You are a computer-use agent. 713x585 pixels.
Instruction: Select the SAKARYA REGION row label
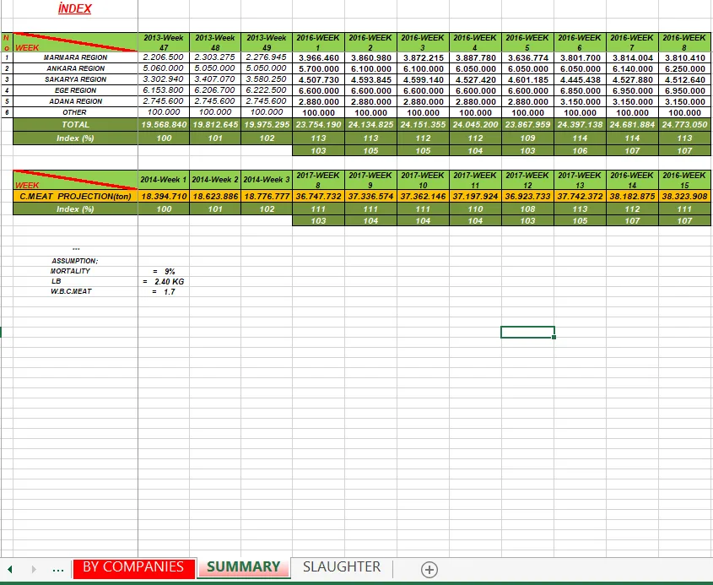pos(75,79)
